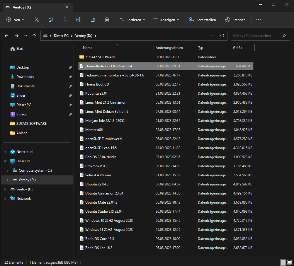The height and width of the screenshot is (266, 294).
Task: Click the Rename icon in toolbar
Action: (79, 20)
